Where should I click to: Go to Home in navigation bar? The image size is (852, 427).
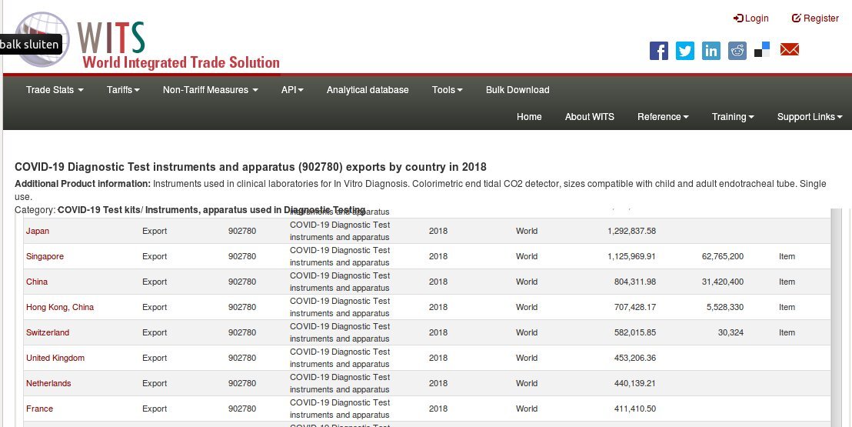coord(529,116)
